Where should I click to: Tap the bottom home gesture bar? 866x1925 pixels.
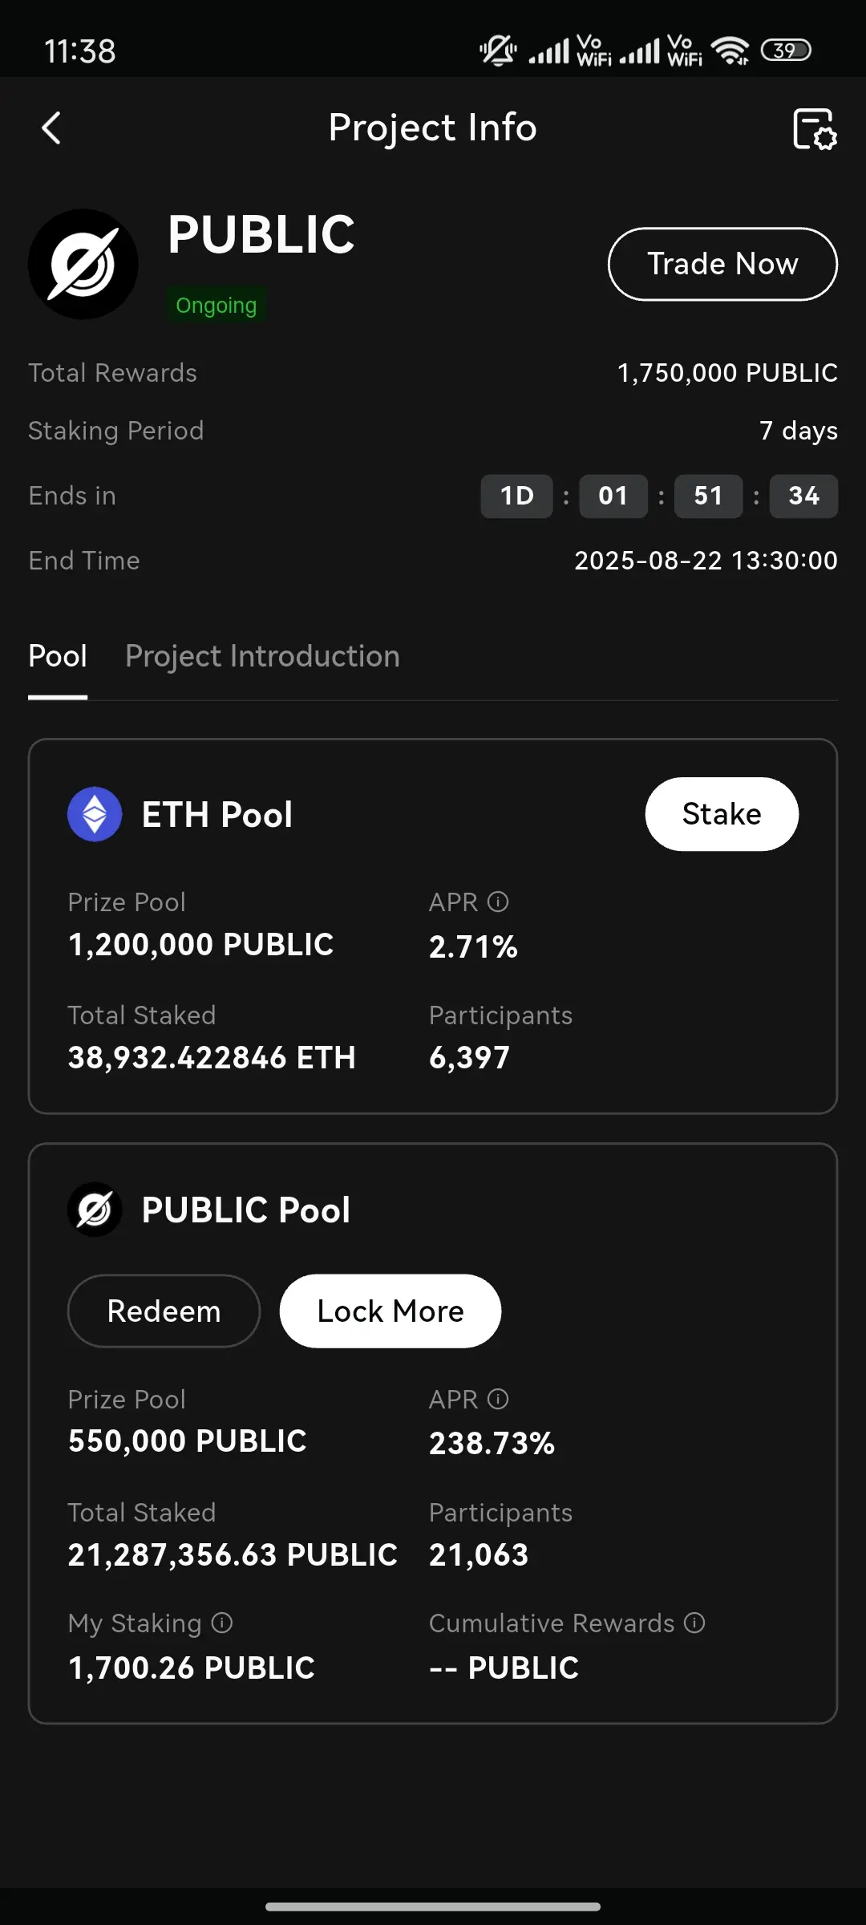(x=433, y=1907)
